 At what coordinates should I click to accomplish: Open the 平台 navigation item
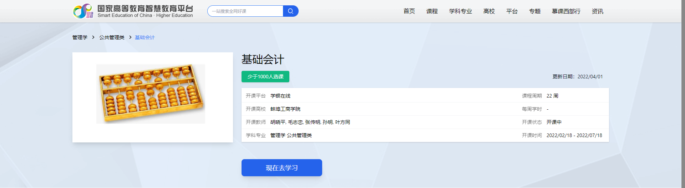[512, 11]
